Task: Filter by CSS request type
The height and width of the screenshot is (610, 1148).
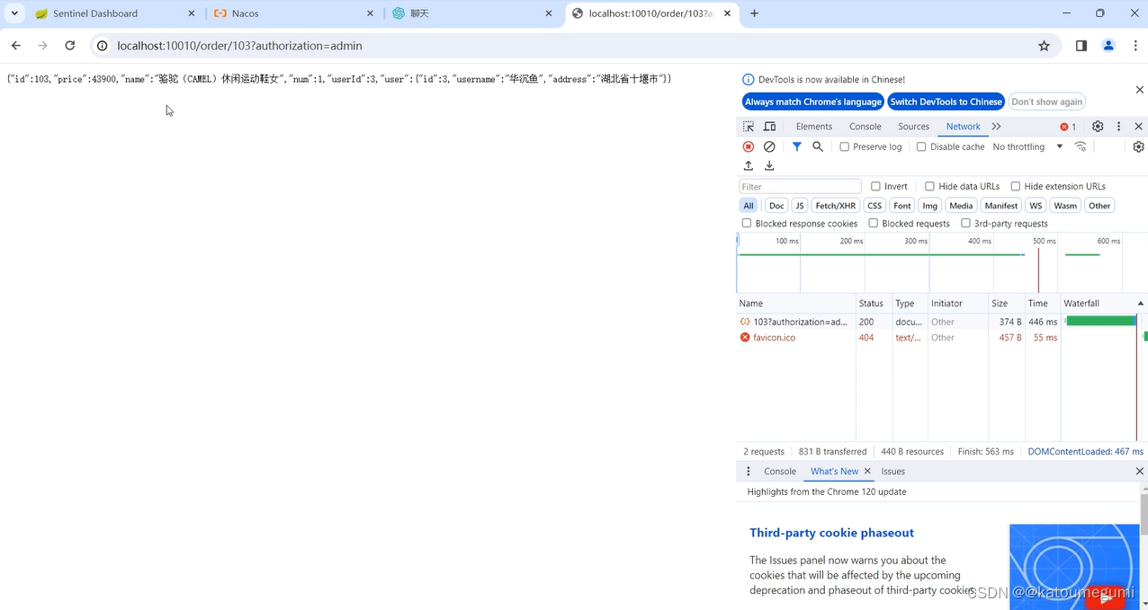Action: pos(874,206)
